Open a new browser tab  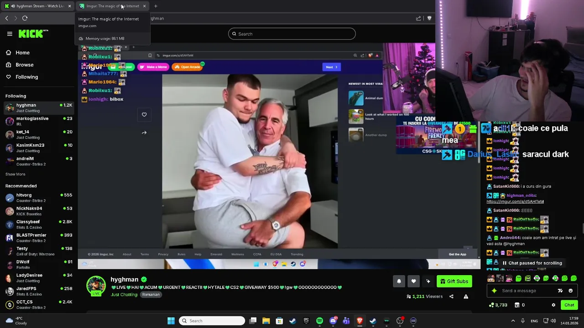tap(156, 6)
